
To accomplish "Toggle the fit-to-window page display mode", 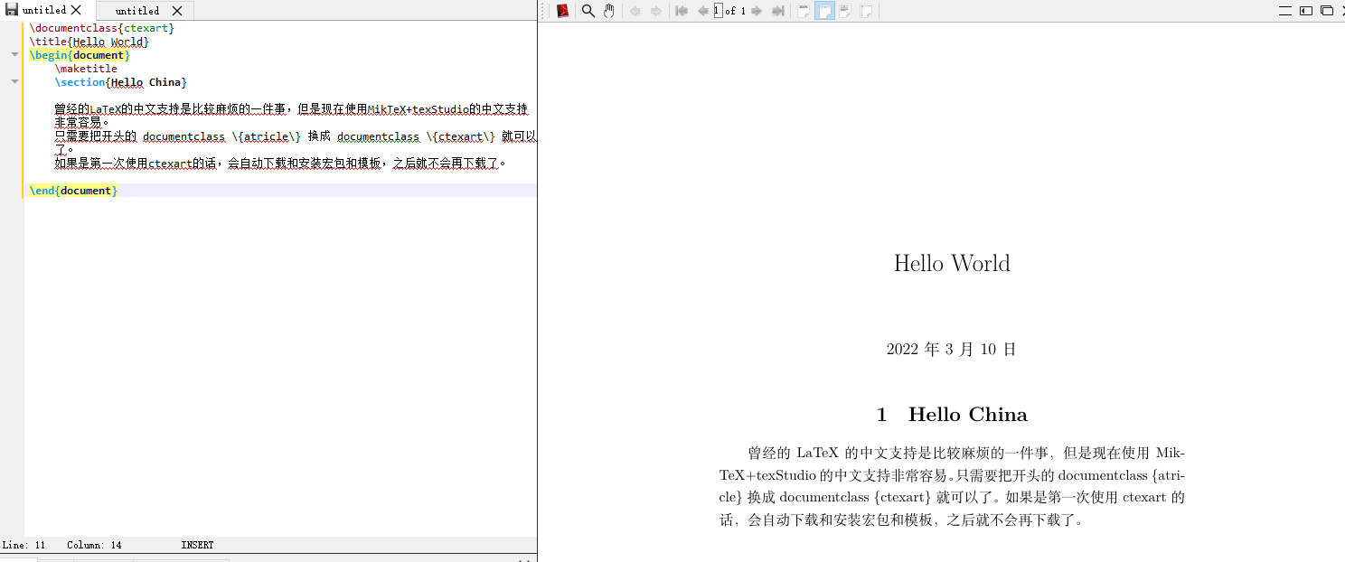I will click(x=826, y=11).
